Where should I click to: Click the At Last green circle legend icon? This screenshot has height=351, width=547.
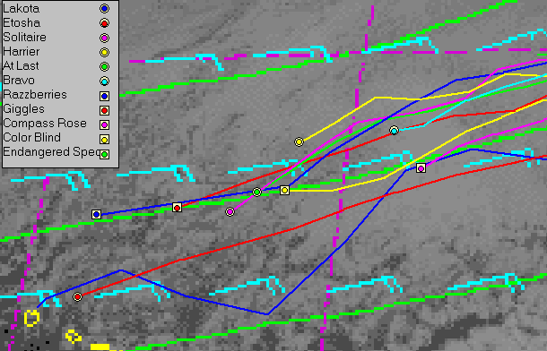[104, 66]
